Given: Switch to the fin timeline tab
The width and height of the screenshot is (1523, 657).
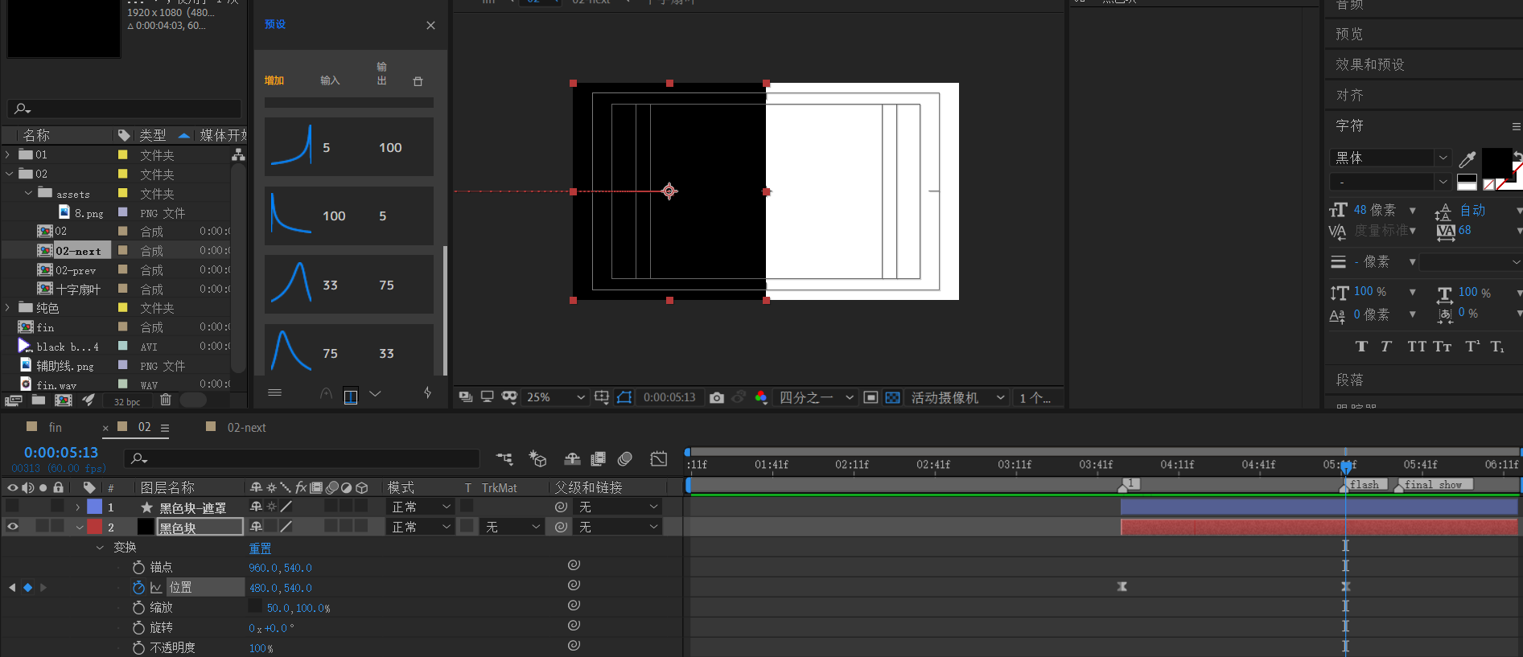Looking at the screenshot, I should tap(55, 427).
